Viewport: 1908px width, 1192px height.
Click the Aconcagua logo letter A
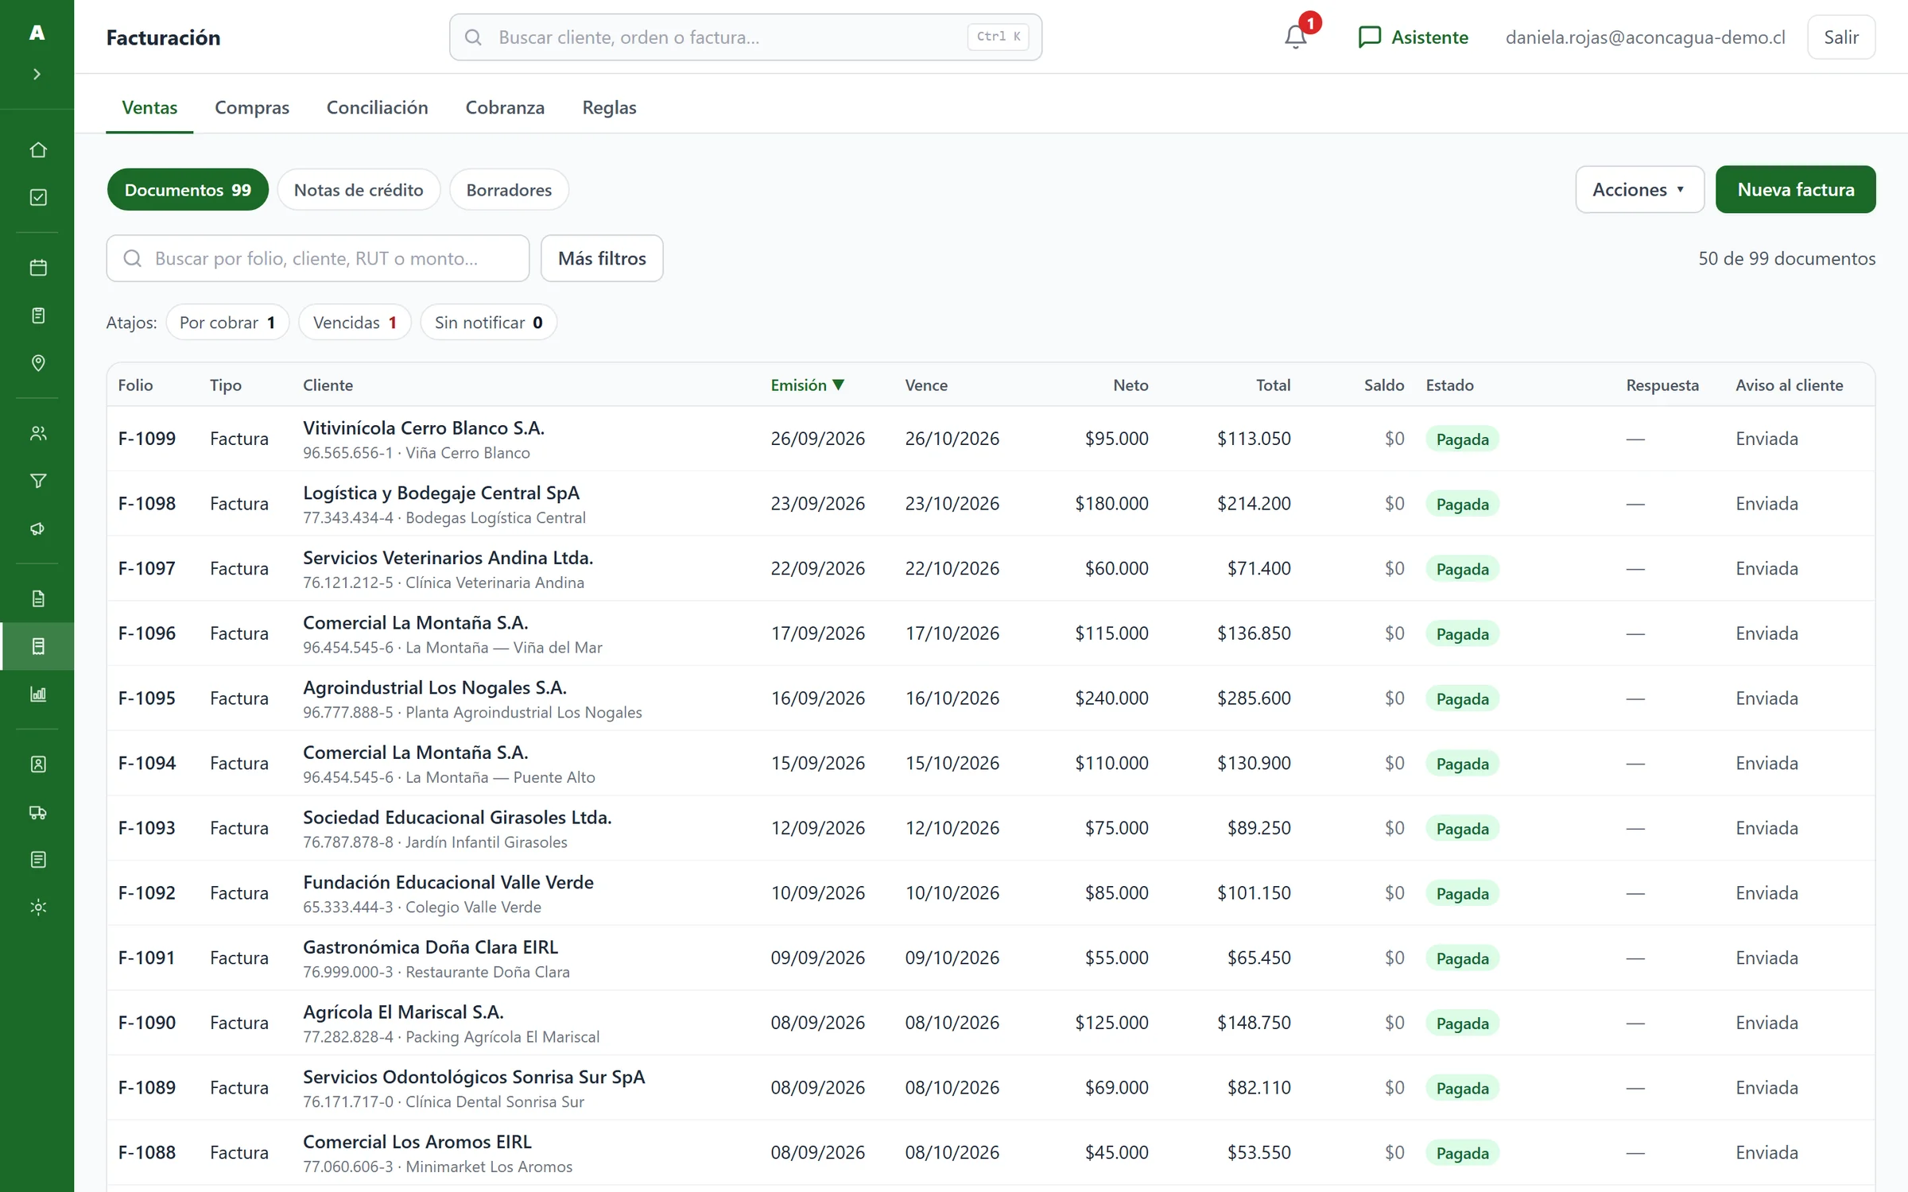37,33
